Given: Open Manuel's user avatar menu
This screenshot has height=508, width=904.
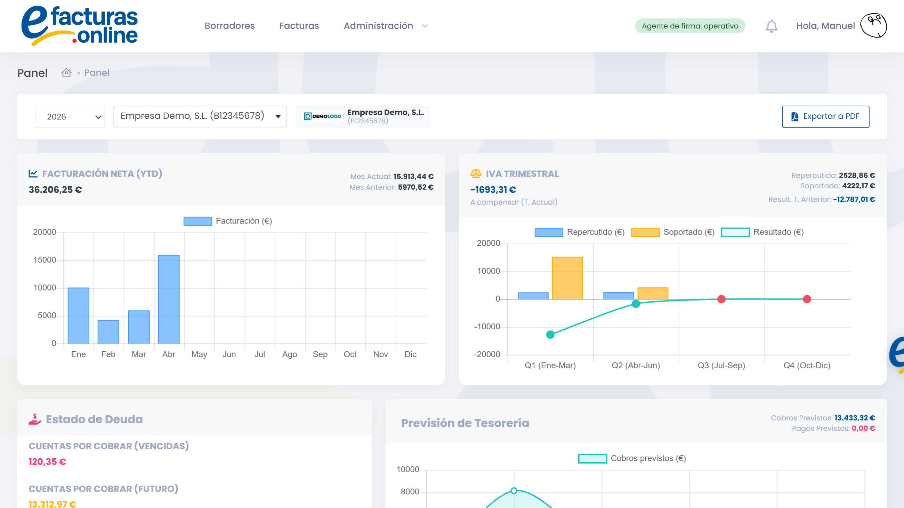Looking at the screenshot, I should pos(873,26).
